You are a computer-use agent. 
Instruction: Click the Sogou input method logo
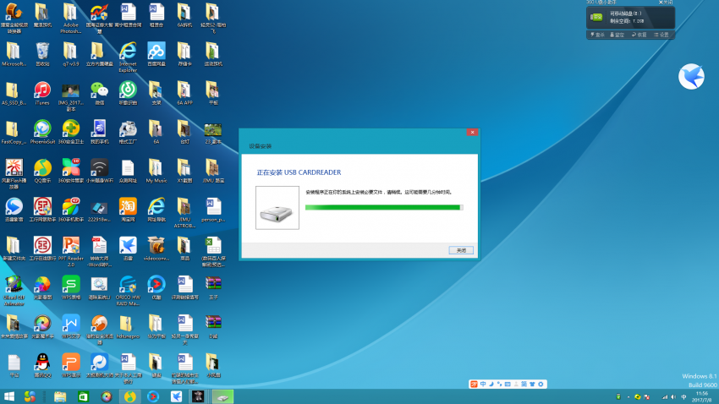475,385
